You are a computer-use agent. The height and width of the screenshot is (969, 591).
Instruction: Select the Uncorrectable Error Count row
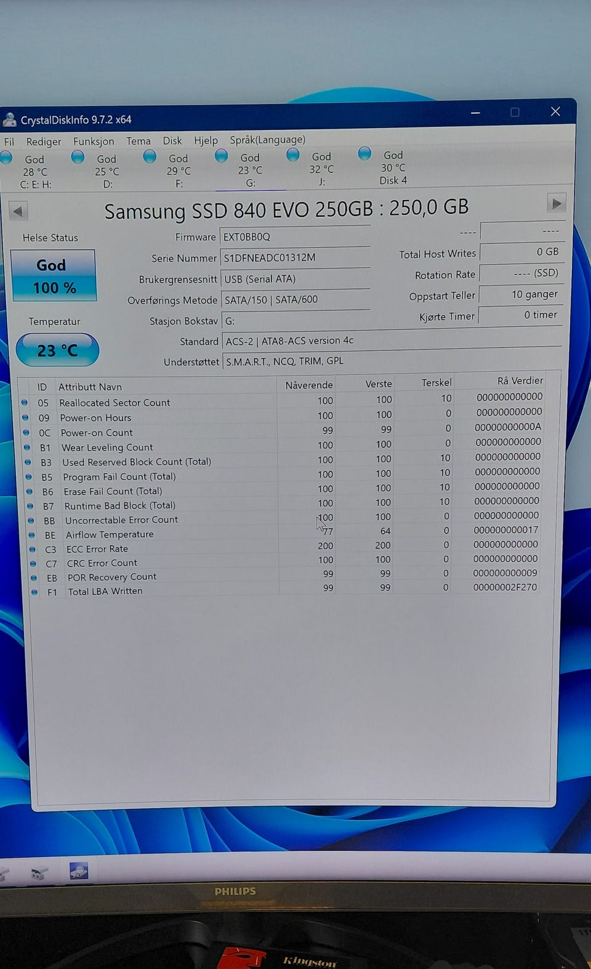click(x=284, y=518)
